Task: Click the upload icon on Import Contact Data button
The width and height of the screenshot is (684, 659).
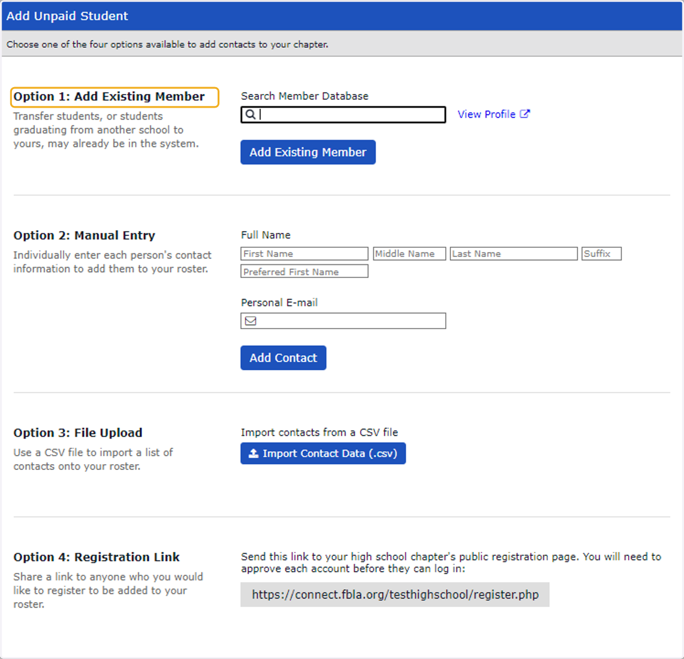Action: pyautogui.click(x=254, y=453)
